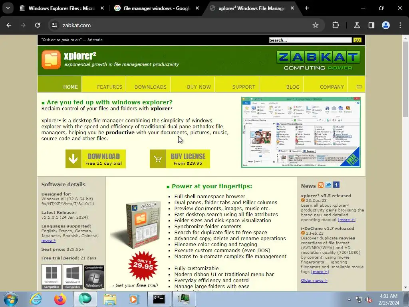This screenshot has width=409, height=307.
Task: Click the browser forward arrow
Action: 23,25
